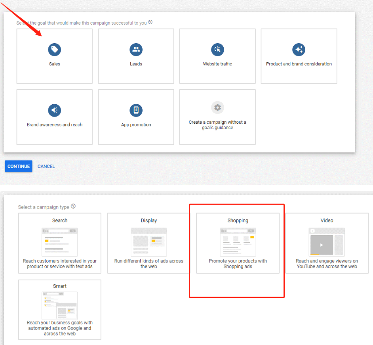Choose the Leads goal label
Screen dimensions: 373x345
[x=136, y=64]
